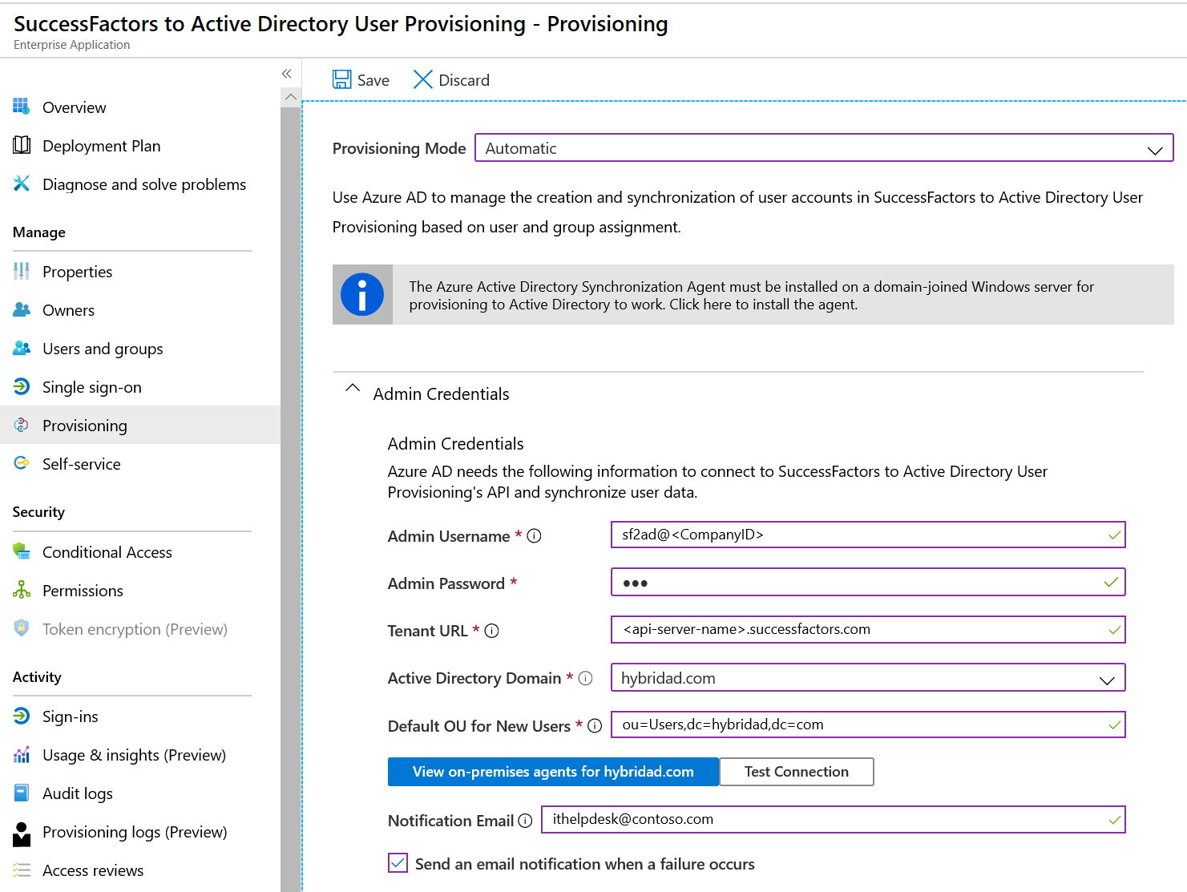Click the Admin Password field
The height and width of the screenshot is (892, 1187).
[x=868, y=582]
